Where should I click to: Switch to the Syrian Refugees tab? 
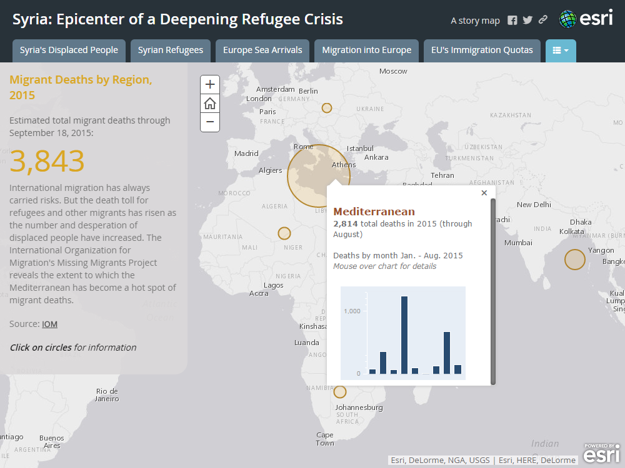pos(171,51)
